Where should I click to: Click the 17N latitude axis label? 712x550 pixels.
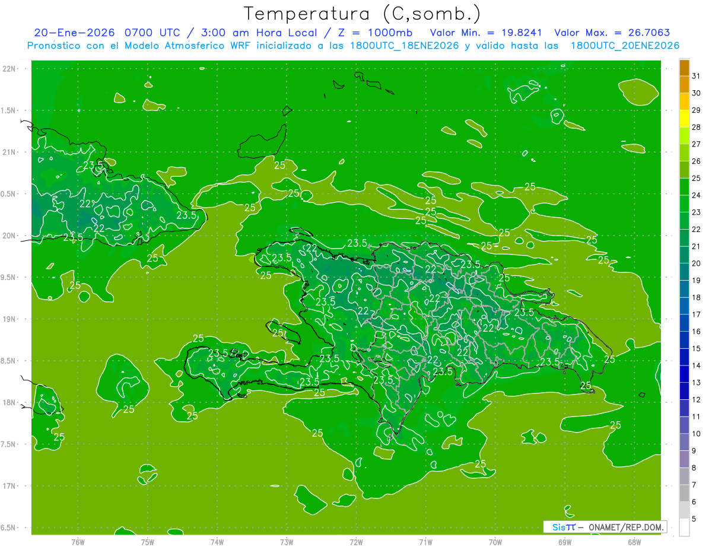pos(10,486)
